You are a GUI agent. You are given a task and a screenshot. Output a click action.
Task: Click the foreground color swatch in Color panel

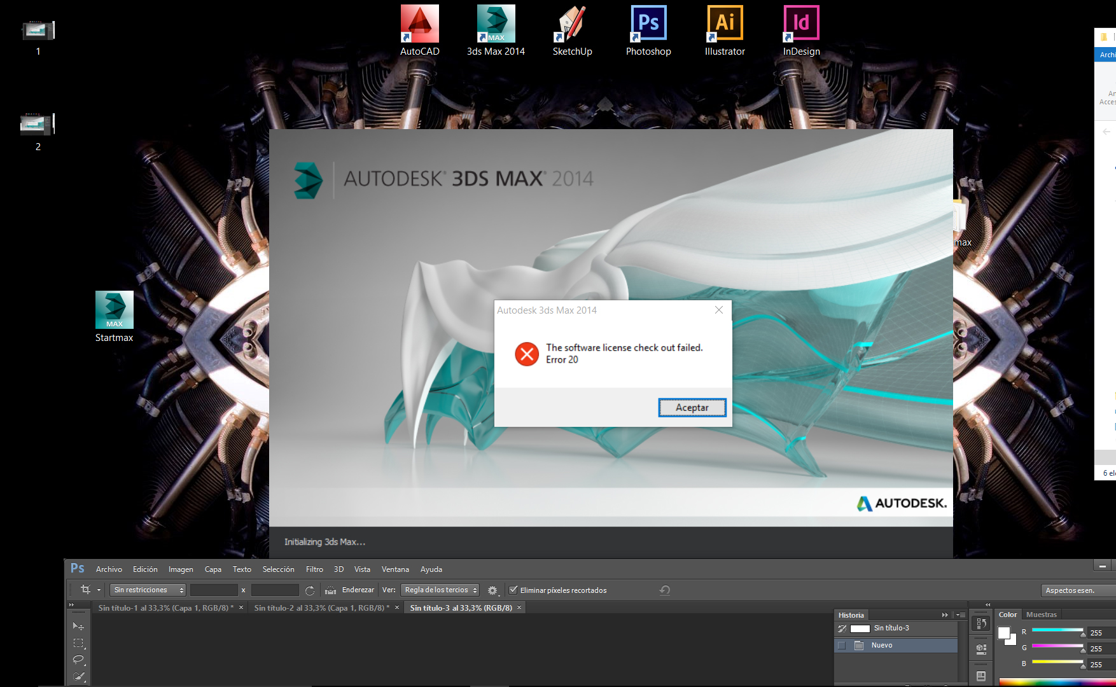(x=1004, y=633)
